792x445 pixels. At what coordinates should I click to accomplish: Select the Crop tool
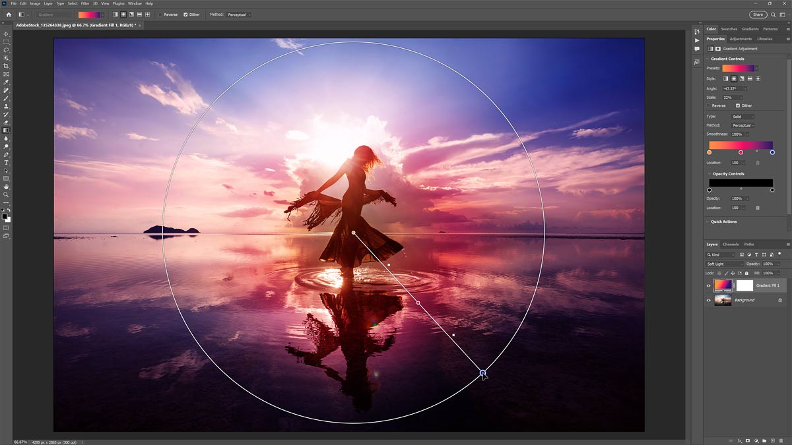[x=6, y=65]
